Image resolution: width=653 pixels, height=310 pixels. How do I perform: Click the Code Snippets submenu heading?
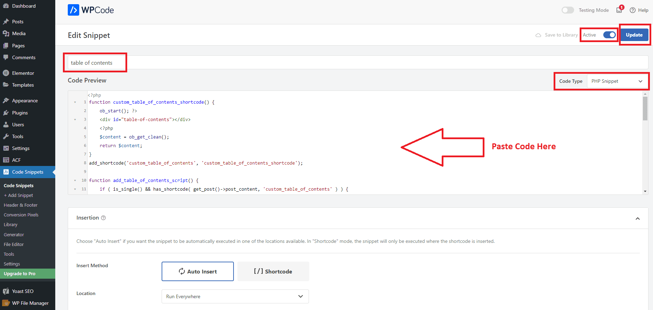click(19, 186)
